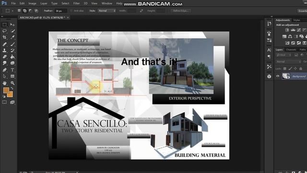
Task: Open the Character panel icon
Action: [269, 50]
